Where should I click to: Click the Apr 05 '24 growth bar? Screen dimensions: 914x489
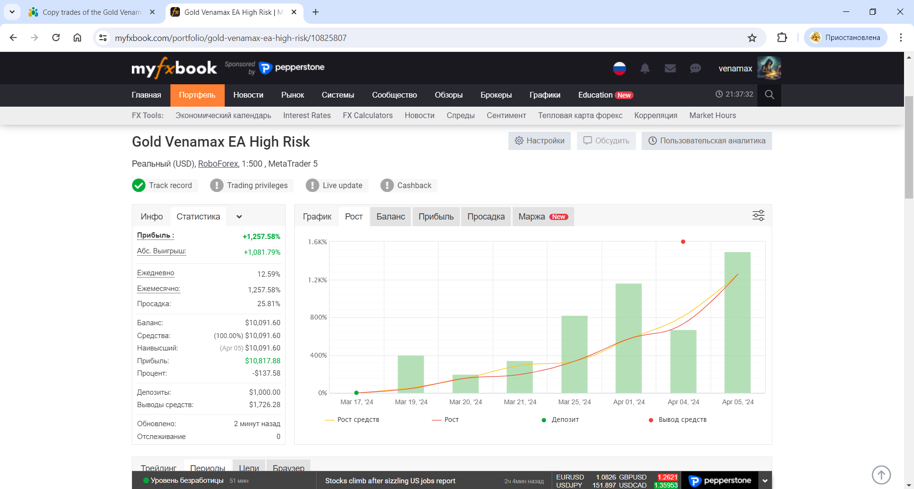point(737,322)
